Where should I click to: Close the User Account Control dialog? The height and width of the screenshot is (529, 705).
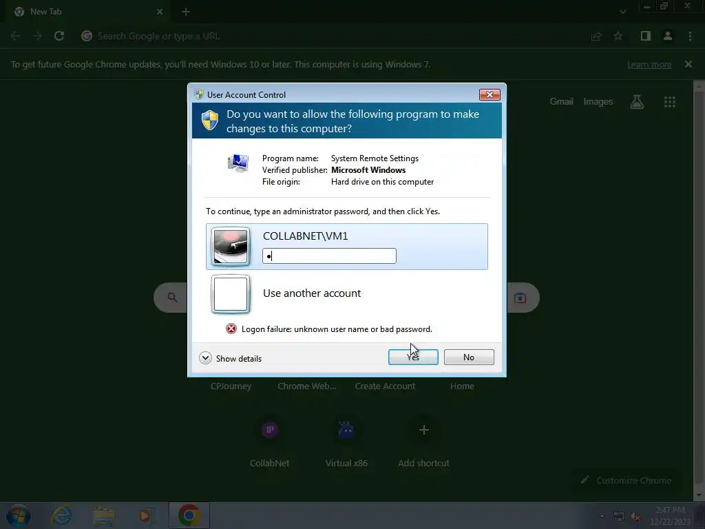490,94
